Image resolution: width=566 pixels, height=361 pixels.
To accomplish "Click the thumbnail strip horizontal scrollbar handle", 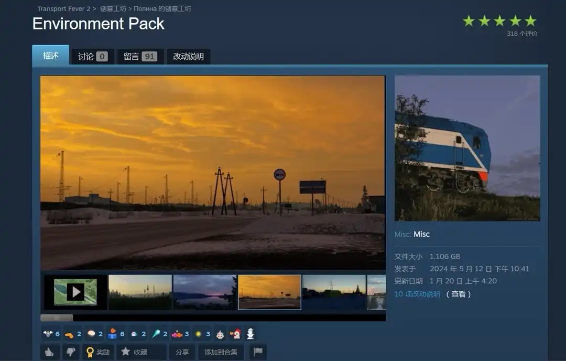I will 57,317.
